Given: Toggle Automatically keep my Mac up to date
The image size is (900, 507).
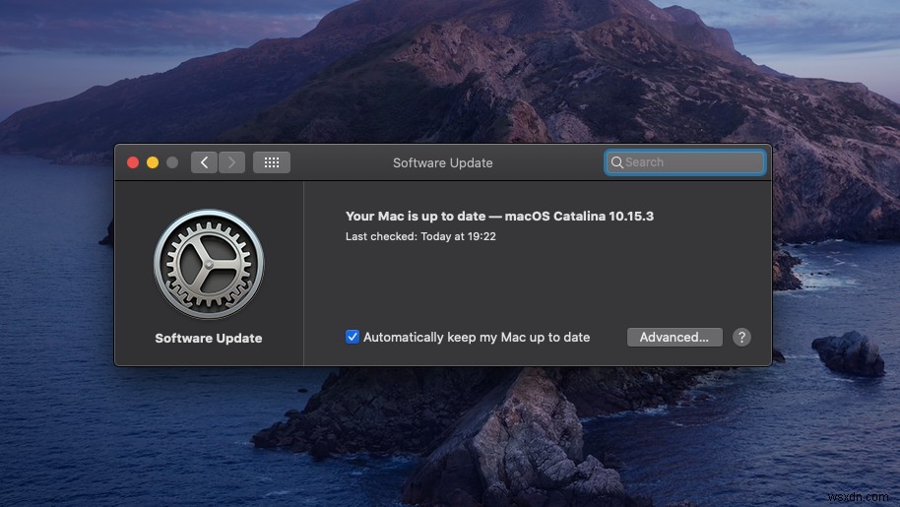Looking at the screenshot, I should (x=353, y=337).
